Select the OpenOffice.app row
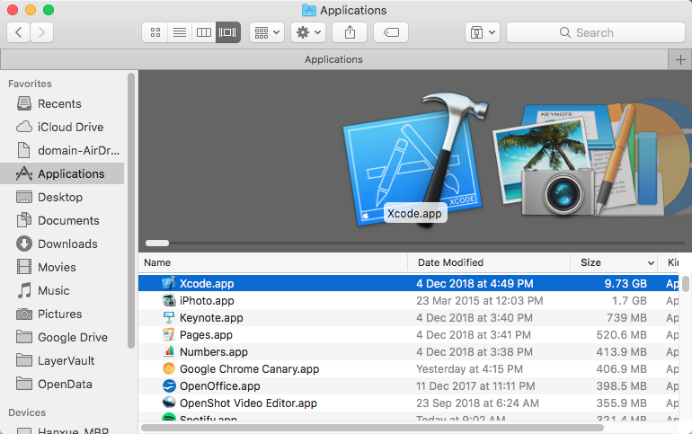 [409, 385]
